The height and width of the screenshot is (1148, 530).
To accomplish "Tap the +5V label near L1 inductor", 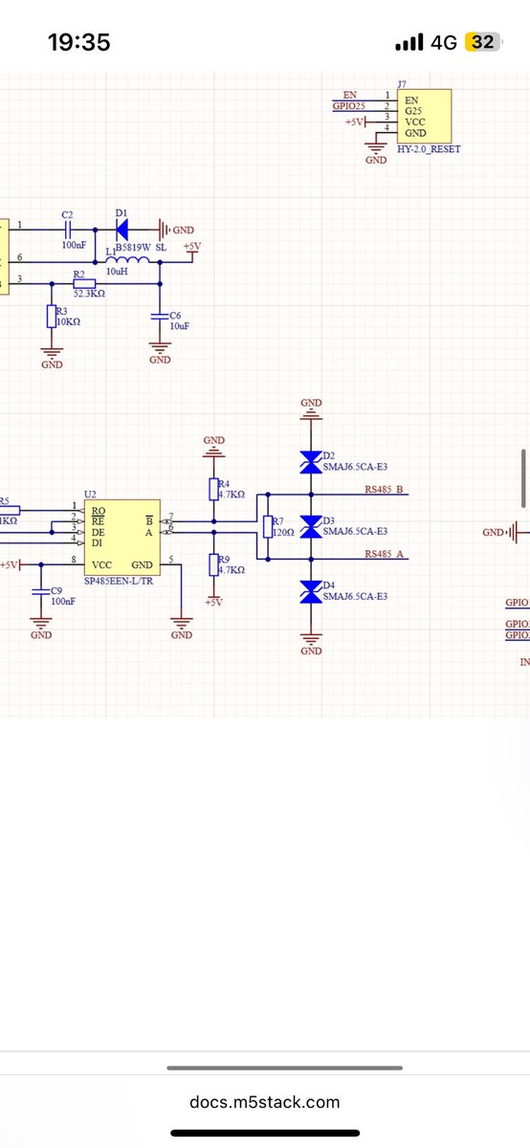I will (192, 247).
